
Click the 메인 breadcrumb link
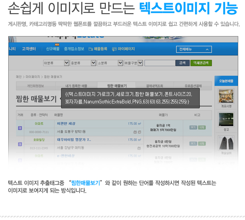pyautogui.click(x=19, y=77)
